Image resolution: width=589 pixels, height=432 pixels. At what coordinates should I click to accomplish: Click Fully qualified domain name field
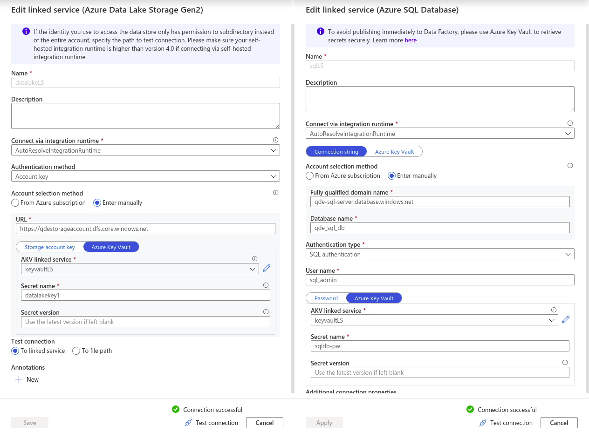click(440, 202)
